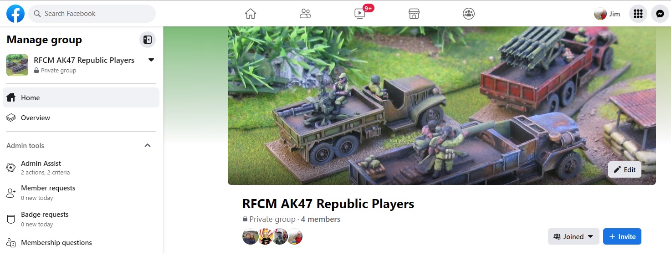Screen dimensions: 671x266
Task: Select Home in the group sidebar
Action: [81, 97]
